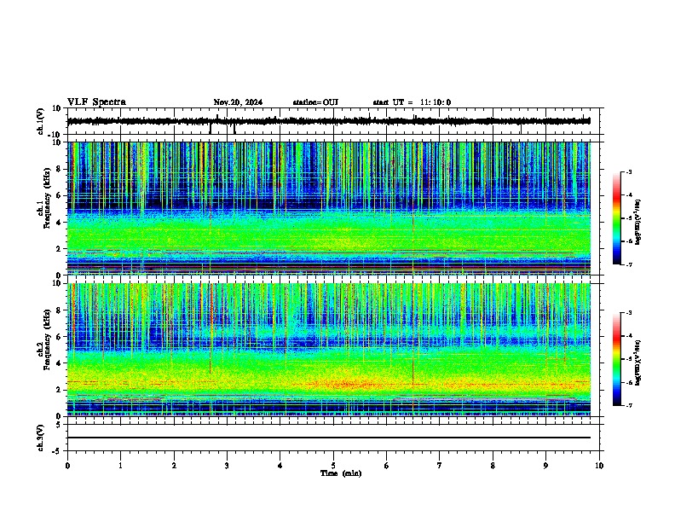
Task: Click the ch.2 frequency axis "6" tick
Action: [x=59, y=337]
